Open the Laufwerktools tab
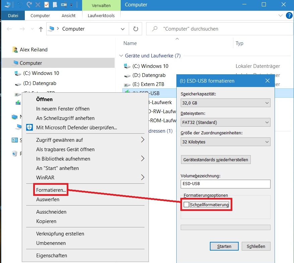294x263 pixels. click(x=101, y=15)
